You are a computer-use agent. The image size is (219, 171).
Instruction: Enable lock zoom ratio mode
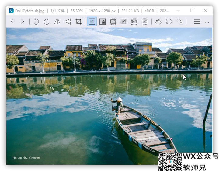103,22
